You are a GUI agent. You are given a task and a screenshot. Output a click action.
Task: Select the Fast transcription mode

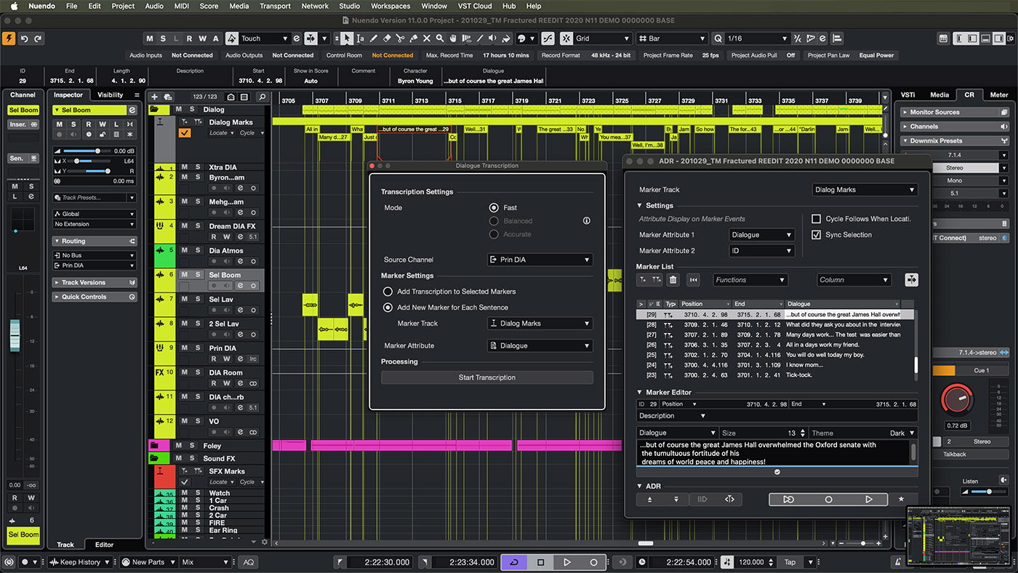pos(494,208)
